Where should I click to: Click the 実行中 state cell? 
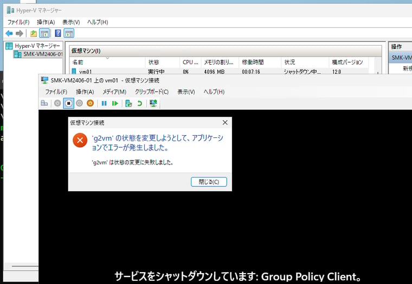tap(156, 72)
